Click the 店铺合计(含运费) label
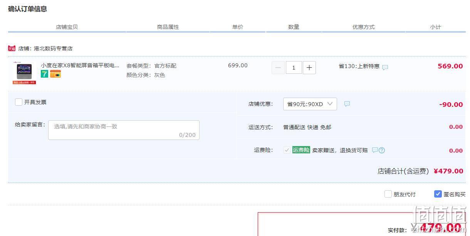 pos(403,171)
